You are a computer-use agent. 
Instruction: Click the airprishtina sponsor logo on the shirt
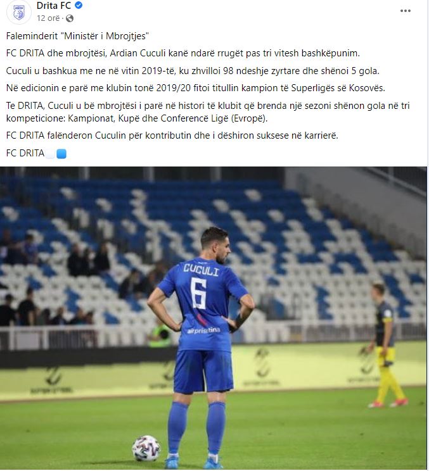point(203,330)
